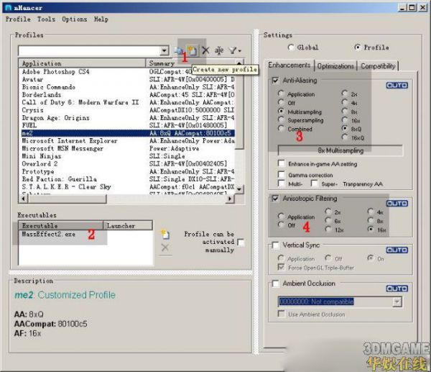Select Anti-Aliasing Off radio button

coord(281,102)
